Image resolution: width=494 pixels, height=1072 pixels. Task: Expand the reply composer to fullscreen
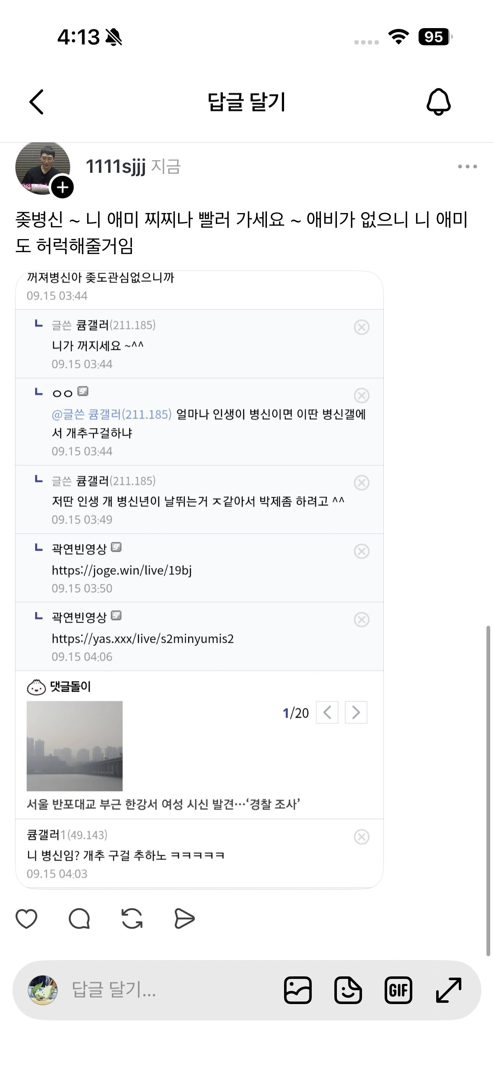pos(448,990)
